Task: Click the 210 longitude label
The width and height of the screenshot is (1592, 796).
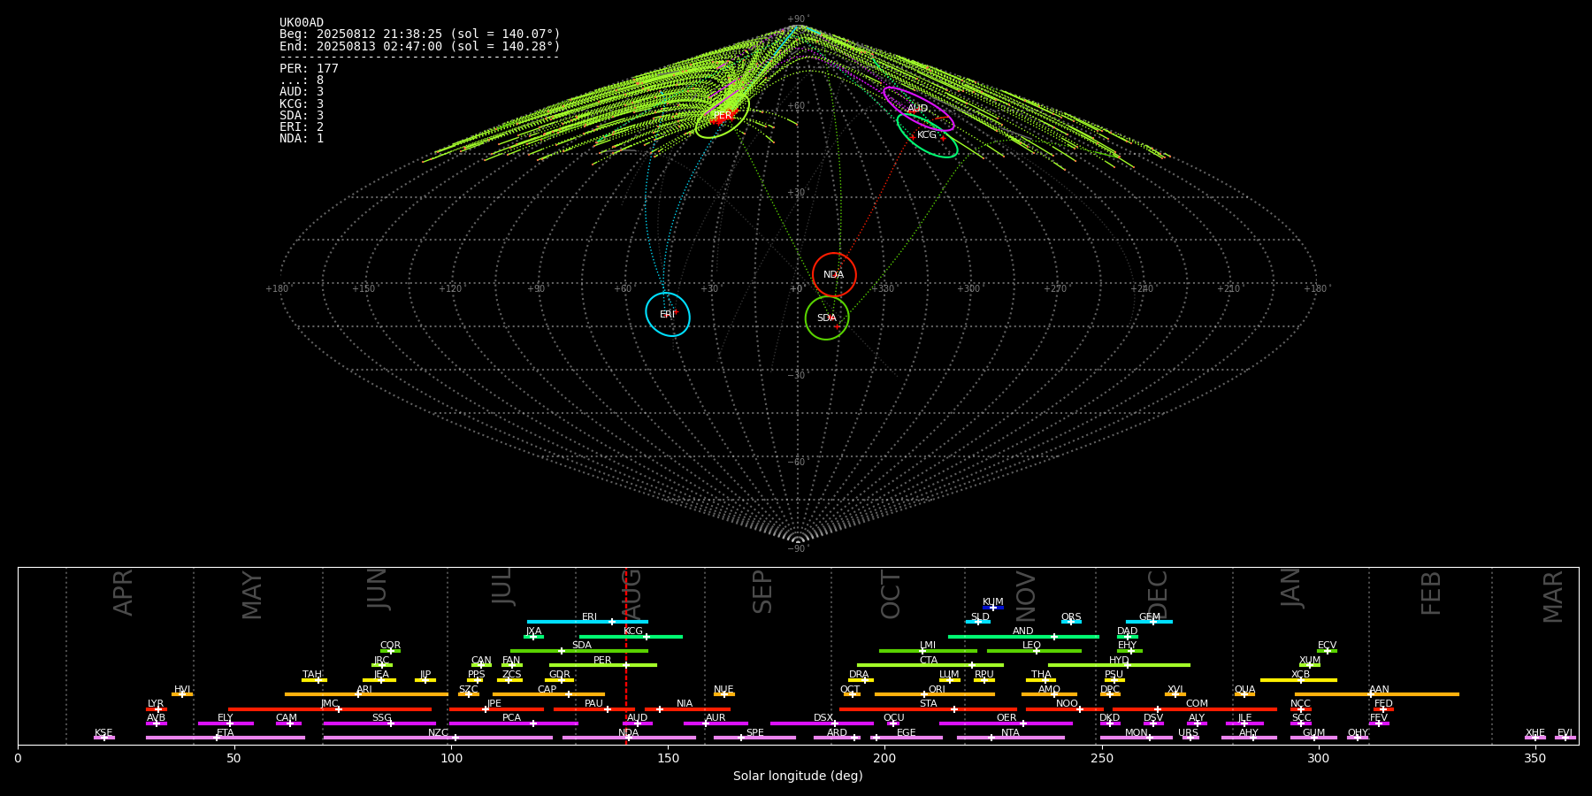Action: coord(1228,289)
